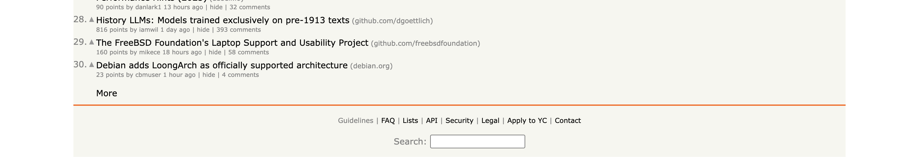Open Debian adds LoongArch article
The image size is (919, 162).
[x=221, y=65]
